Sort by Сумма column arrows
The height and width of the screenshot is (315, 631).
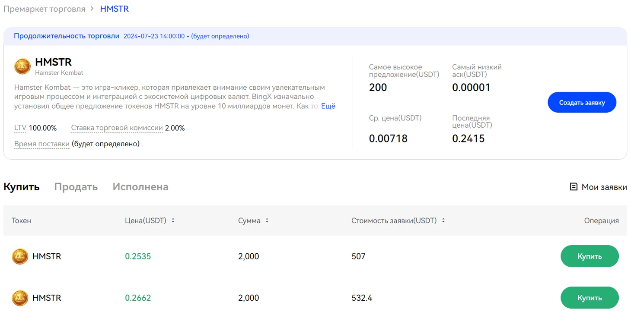coord(267,220)
